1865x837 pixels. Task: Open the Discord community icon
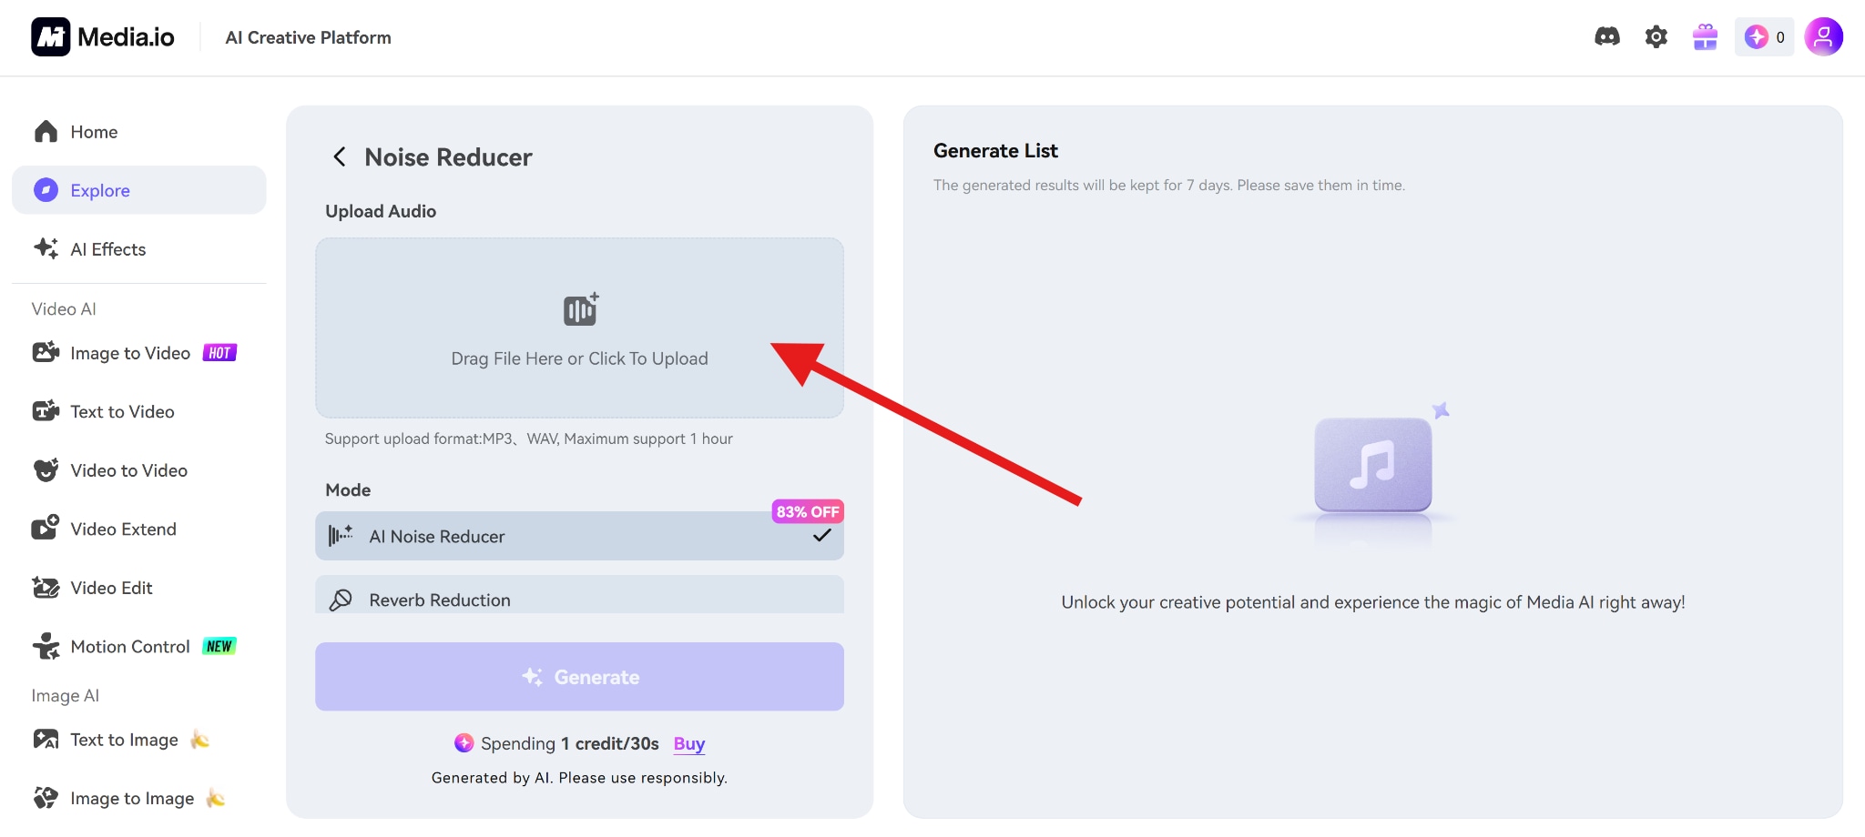pos(1607,36)
